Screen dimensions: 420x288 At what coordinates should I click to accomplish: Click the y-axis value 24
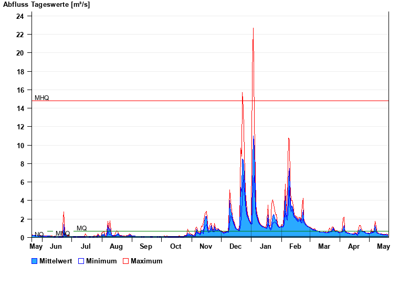(x=20, y=16)
